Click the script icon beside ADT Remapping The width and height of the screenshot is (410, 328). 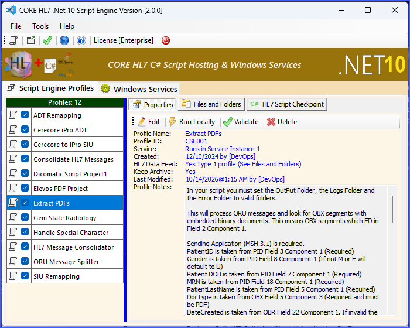pos(13,115)
